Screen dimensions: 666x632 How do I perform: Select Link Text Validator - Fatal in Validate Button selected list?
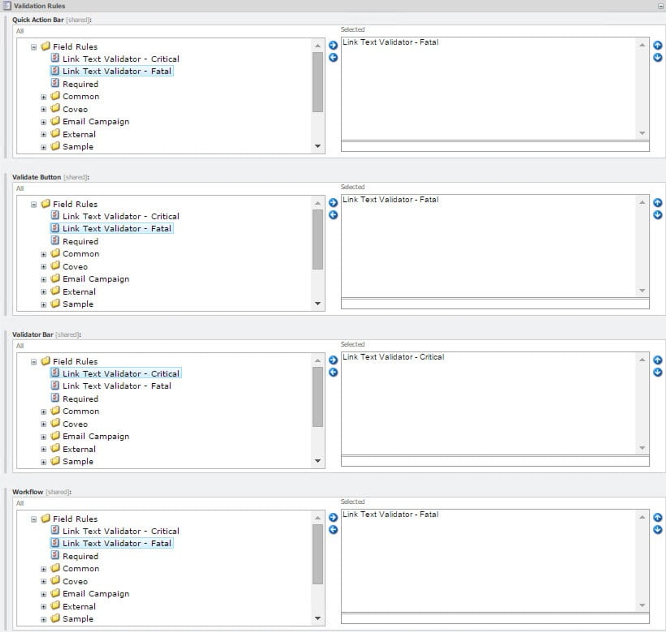[x=391, y=200]
